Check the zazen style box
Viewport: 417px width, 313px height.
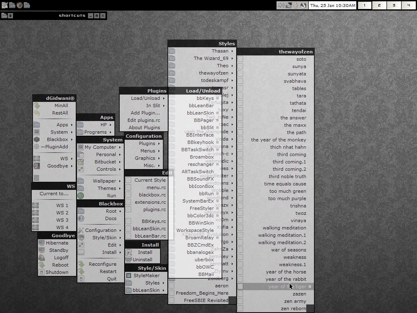(x=240, y=294)
